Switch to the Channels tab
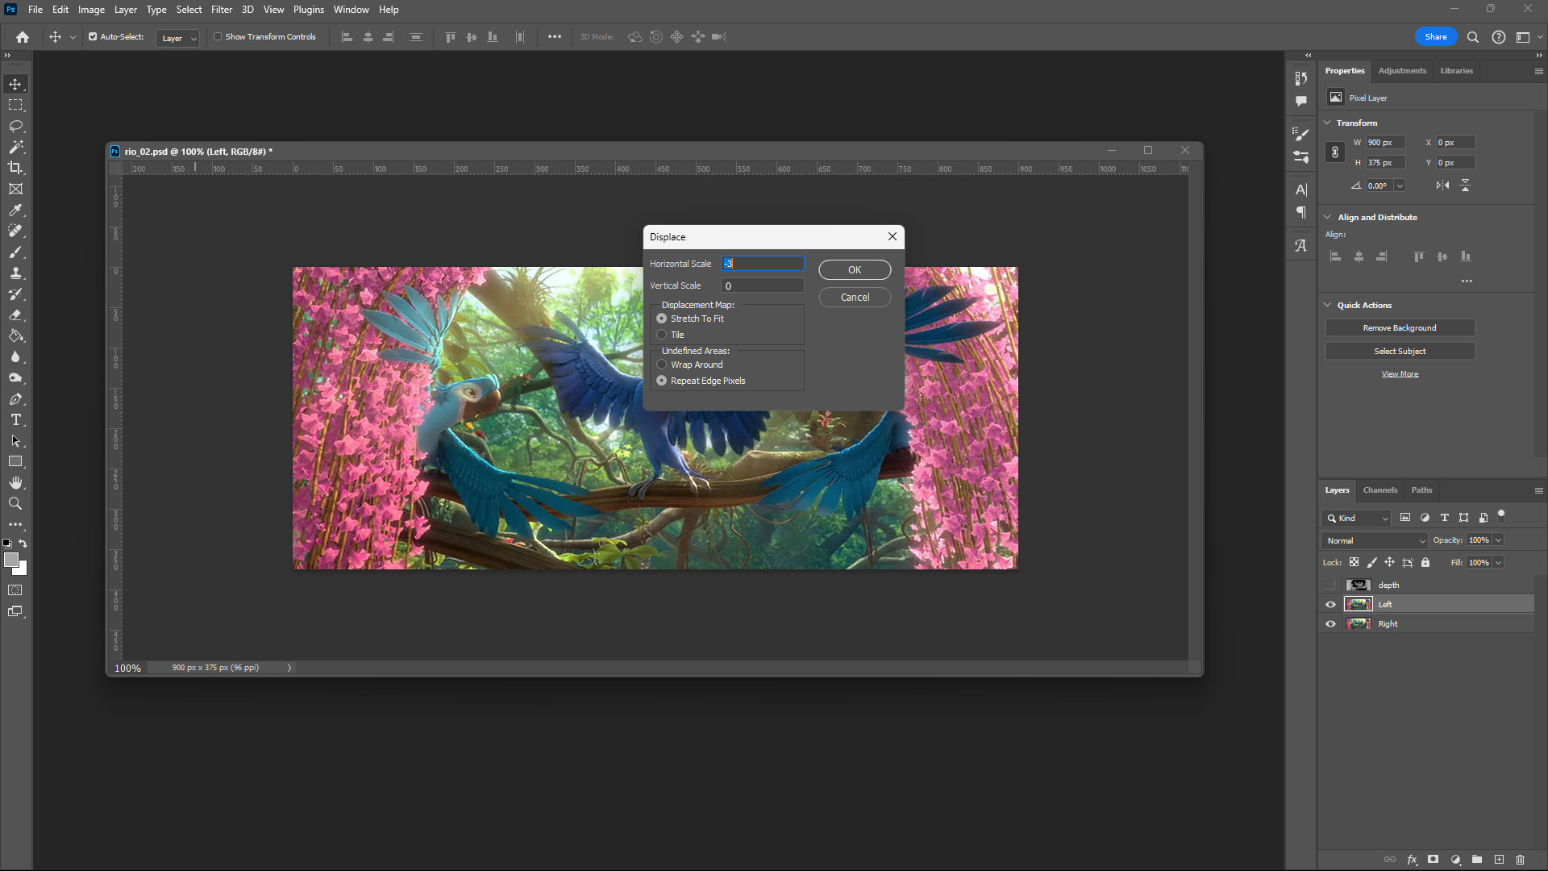This screenshot has width=1548, height=871. [1379, 490]
